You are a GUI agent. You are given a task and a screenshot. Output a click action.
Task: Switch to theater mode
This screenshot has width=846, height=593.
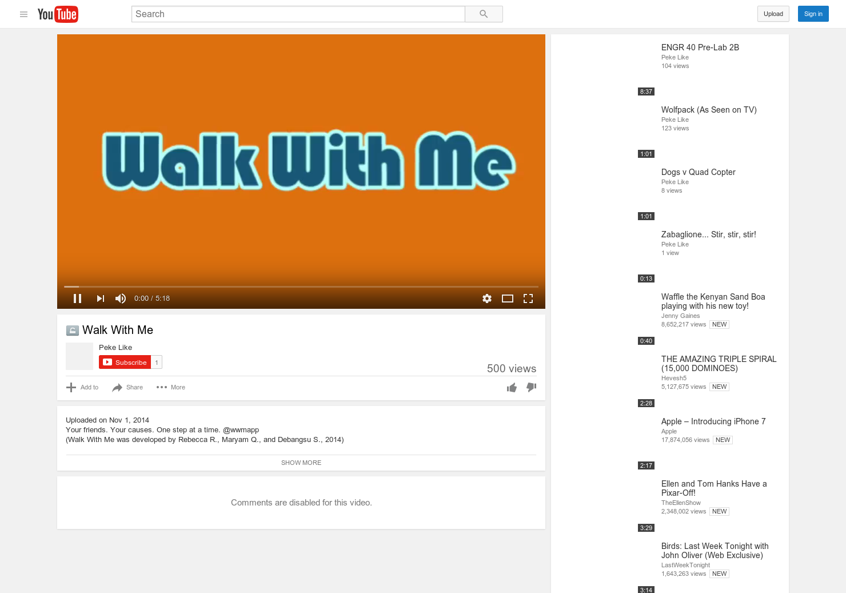pyautogui.click(x=507, y=298)
